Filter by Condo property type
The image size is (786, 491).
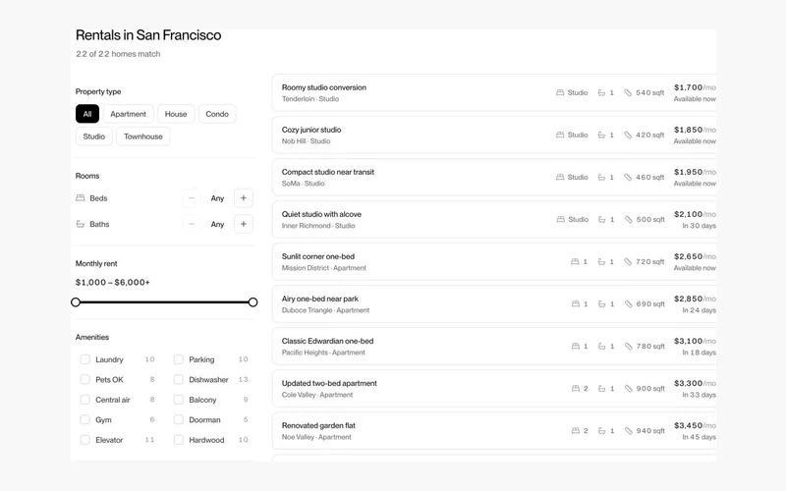(x=217, y=114)
